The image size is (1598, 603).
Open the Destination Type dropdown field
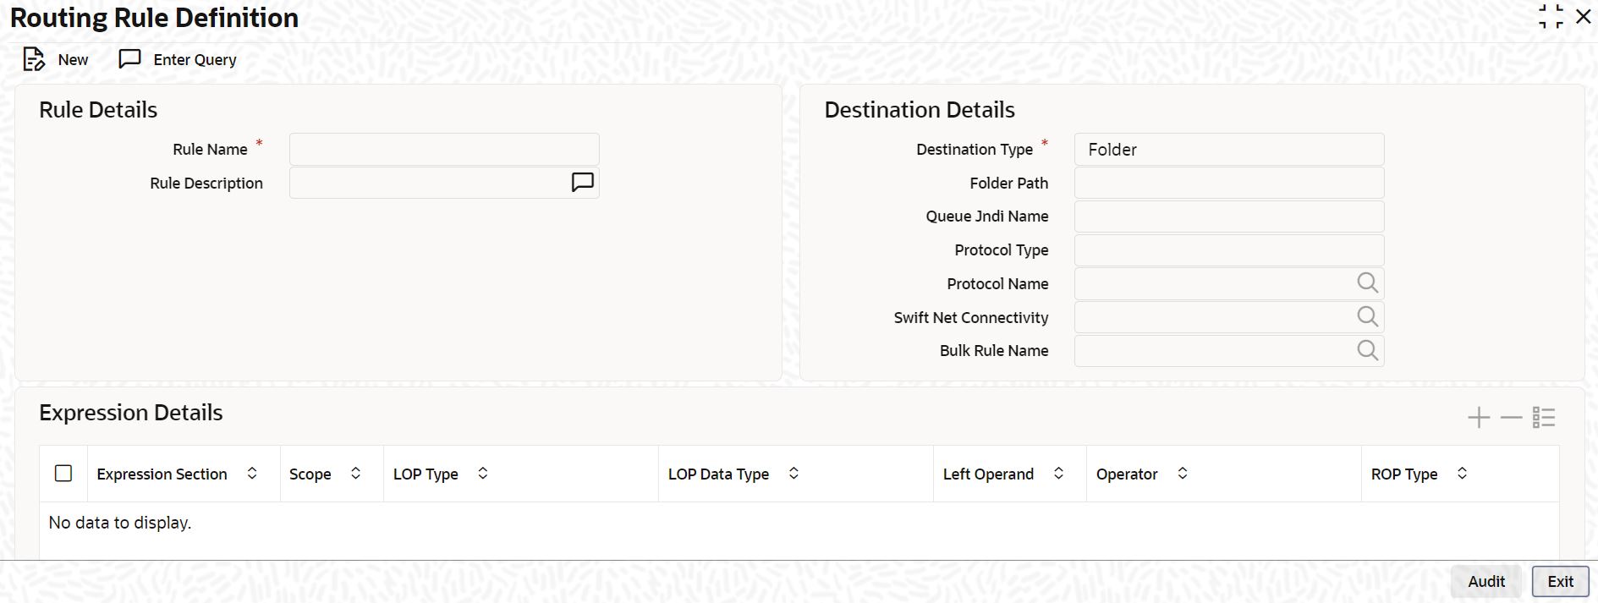pos(1228,150)
